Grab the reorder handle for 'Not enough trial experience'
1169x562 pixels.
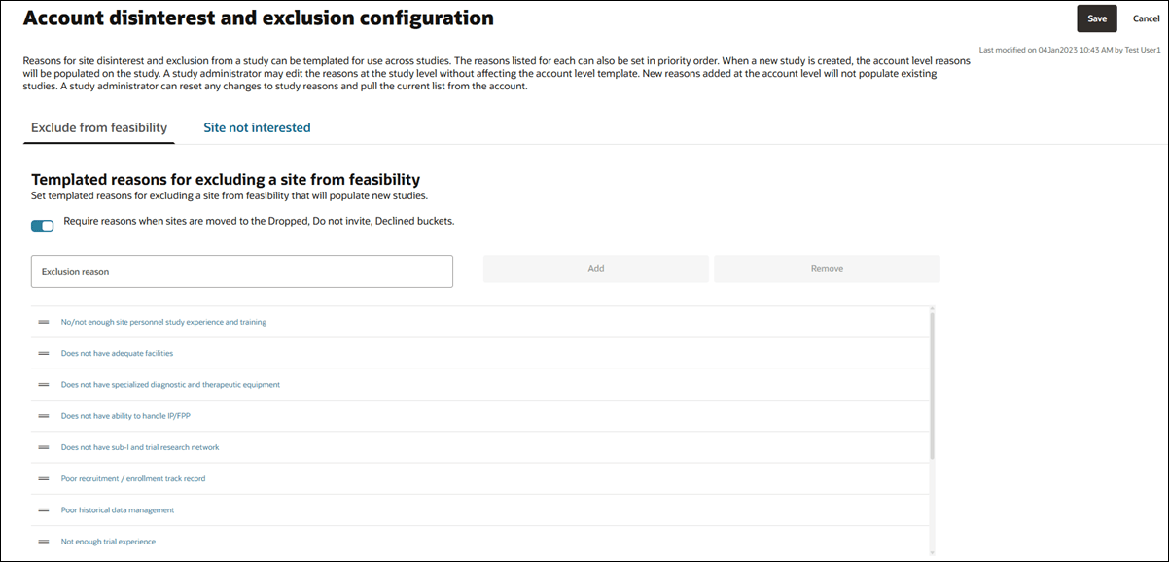click(43, 541)
